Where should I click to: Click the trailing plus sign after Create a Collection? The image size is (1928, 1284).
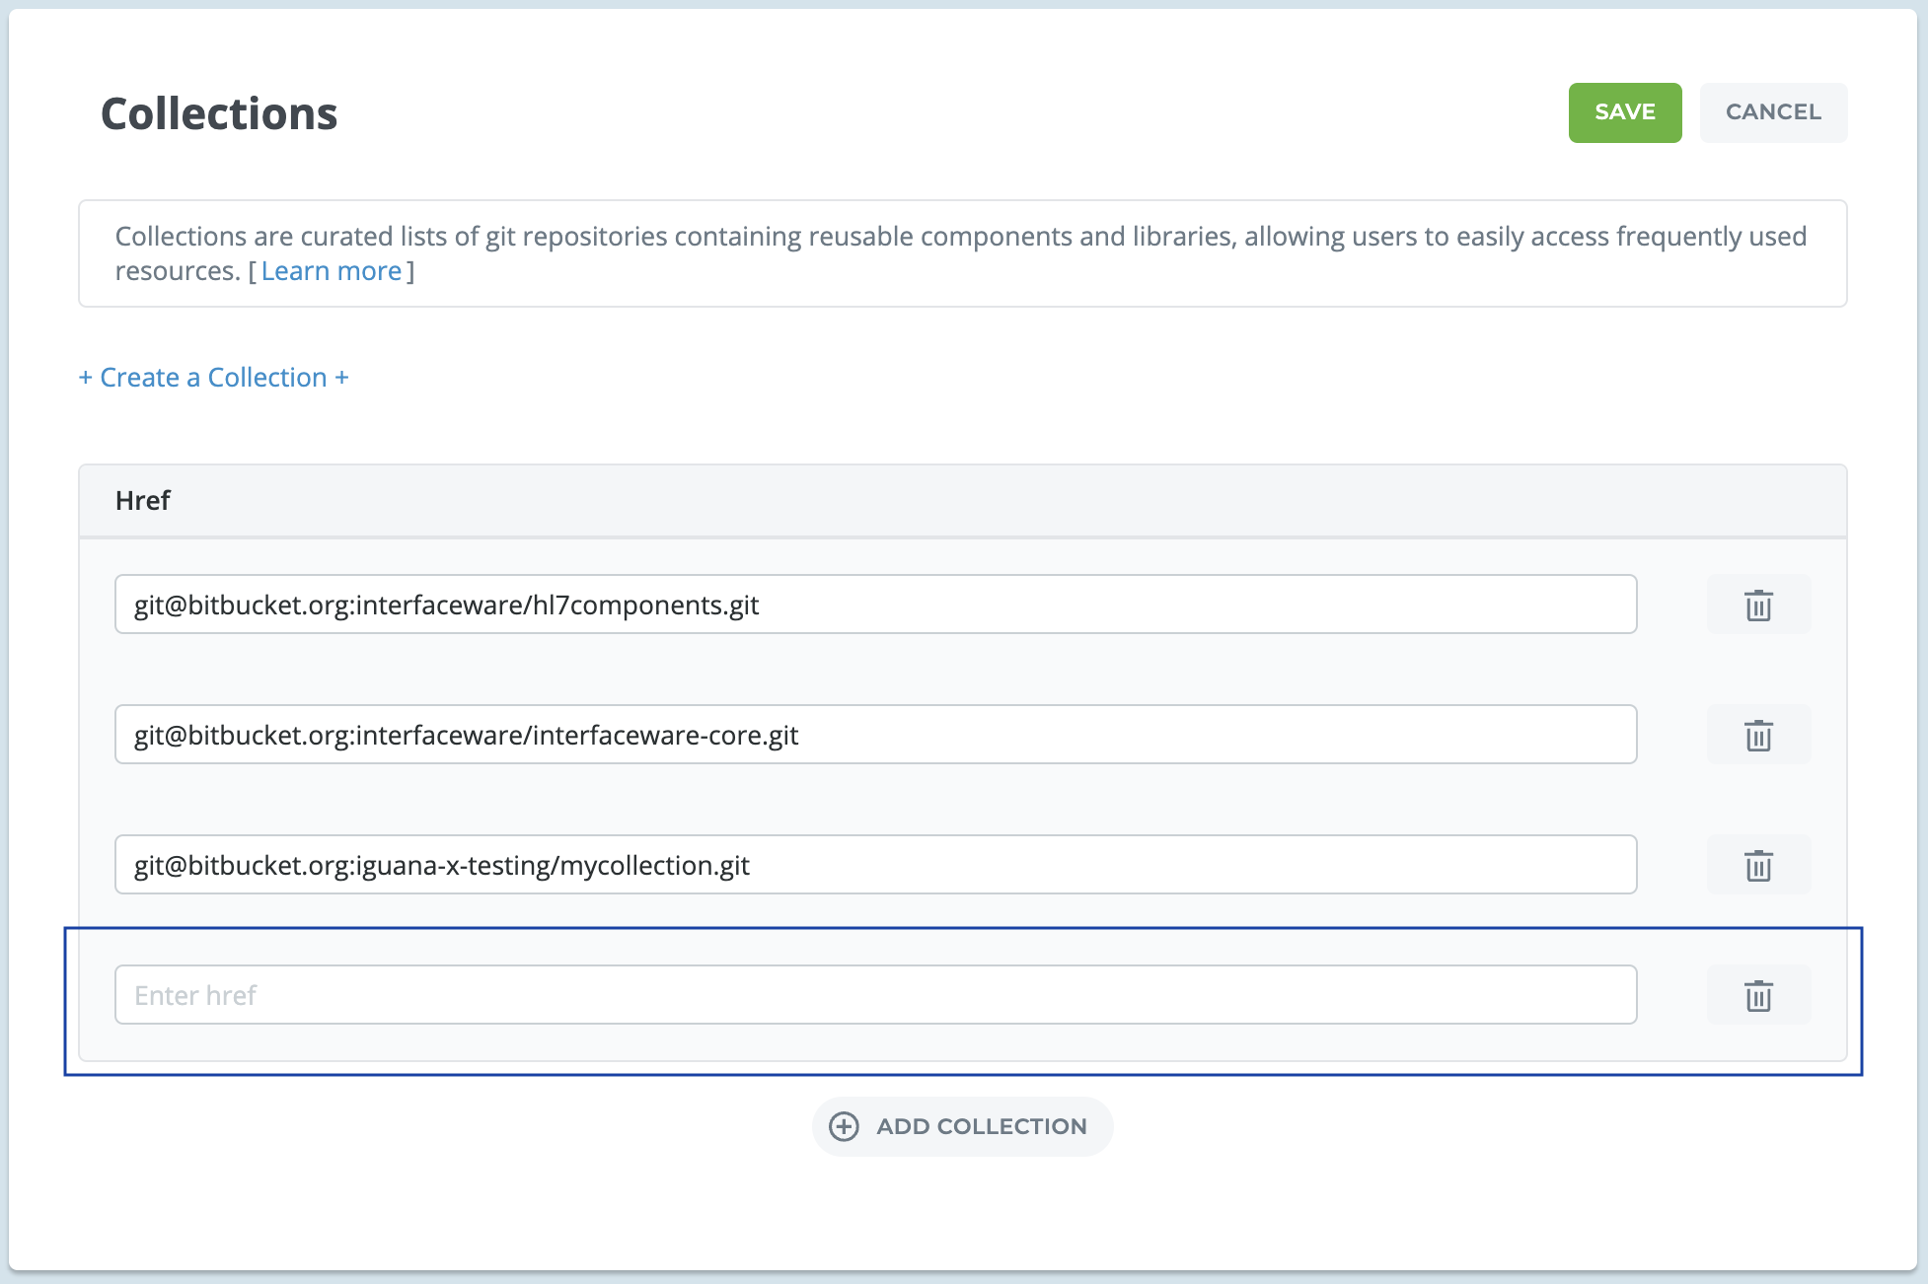tap(341, 378)
